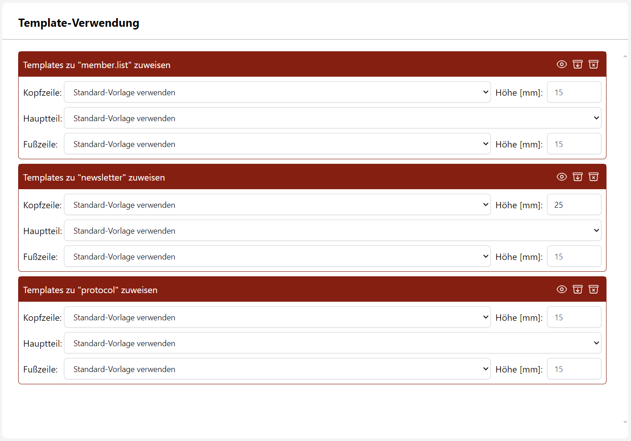Focus newsletter Kopfzeile Höhe field showing 25

click(574, 205)
